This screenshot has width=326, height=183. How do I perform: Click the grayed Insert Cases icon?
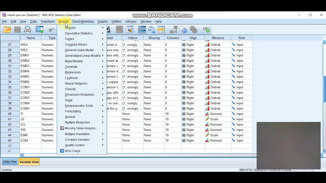tap(119, 30)
